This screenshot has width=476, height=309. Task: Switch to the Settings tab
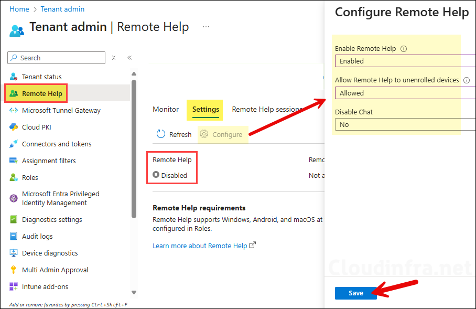(205, 109)
